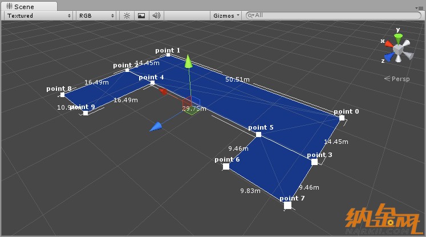Open the RGB render mode dropdown

[x=96, y=16]
